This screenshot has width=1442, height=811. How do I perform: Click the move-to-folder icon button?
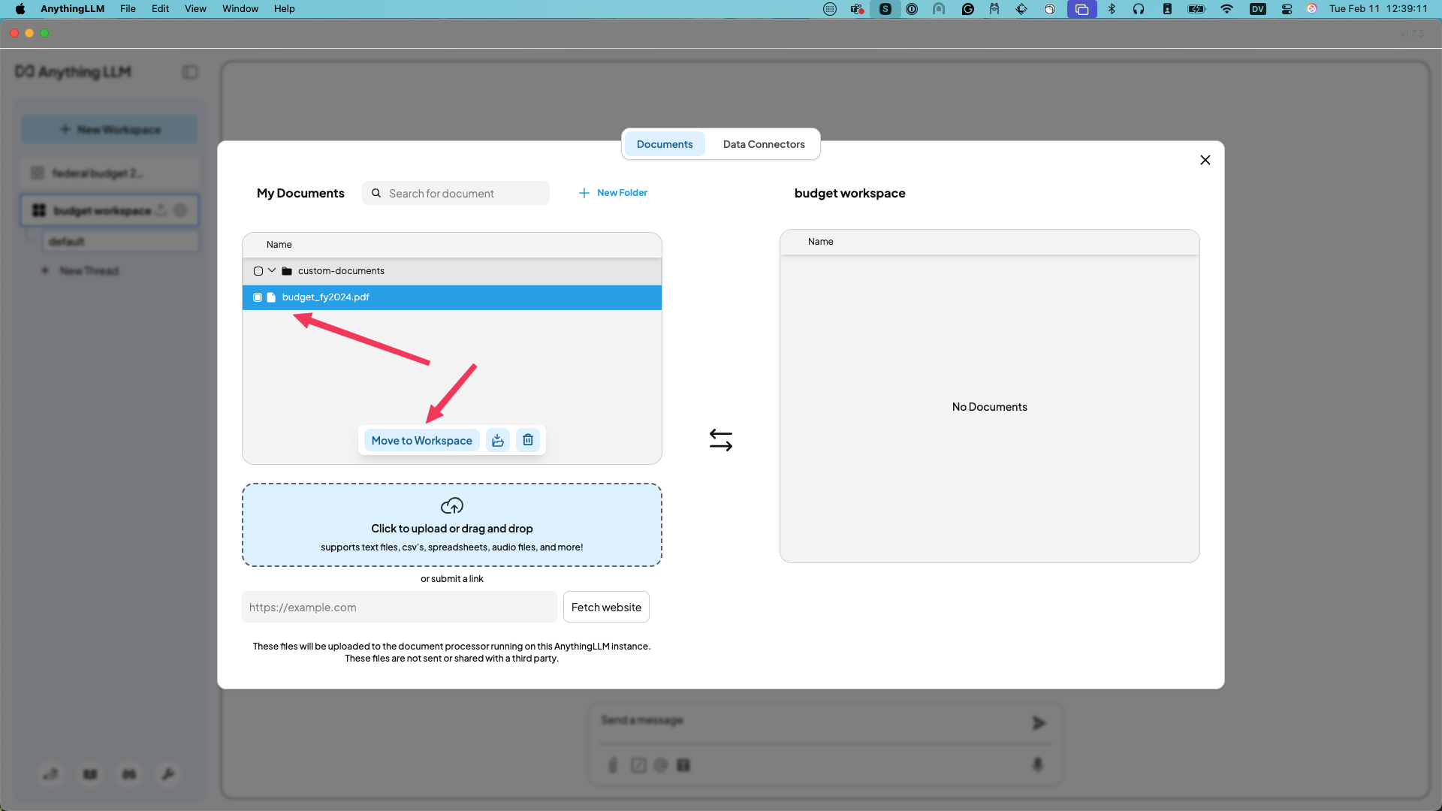(498, 440)
